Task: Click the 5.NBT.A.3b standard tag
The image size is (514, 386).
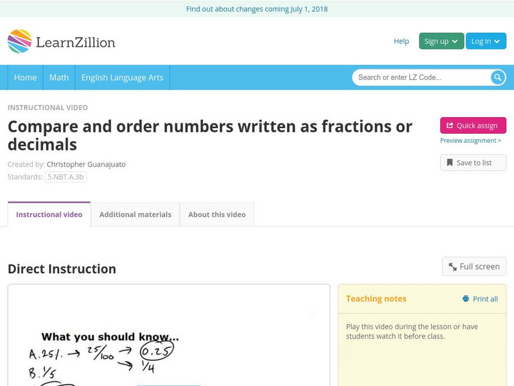Action: 66,177
